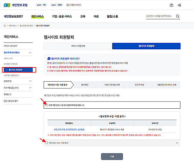Check the 개인정보 수집·이용 동의 checkbox
This screenshot has width=194, height=167.
pyautogui.click(x=47, y=143)
